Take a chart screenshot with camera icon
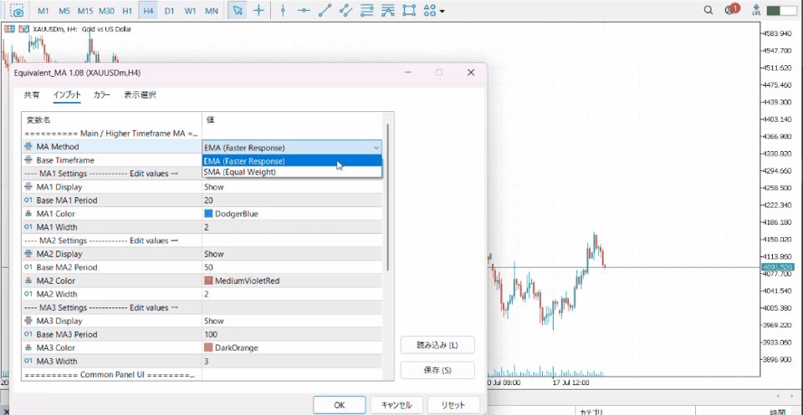 click(18, 11)
